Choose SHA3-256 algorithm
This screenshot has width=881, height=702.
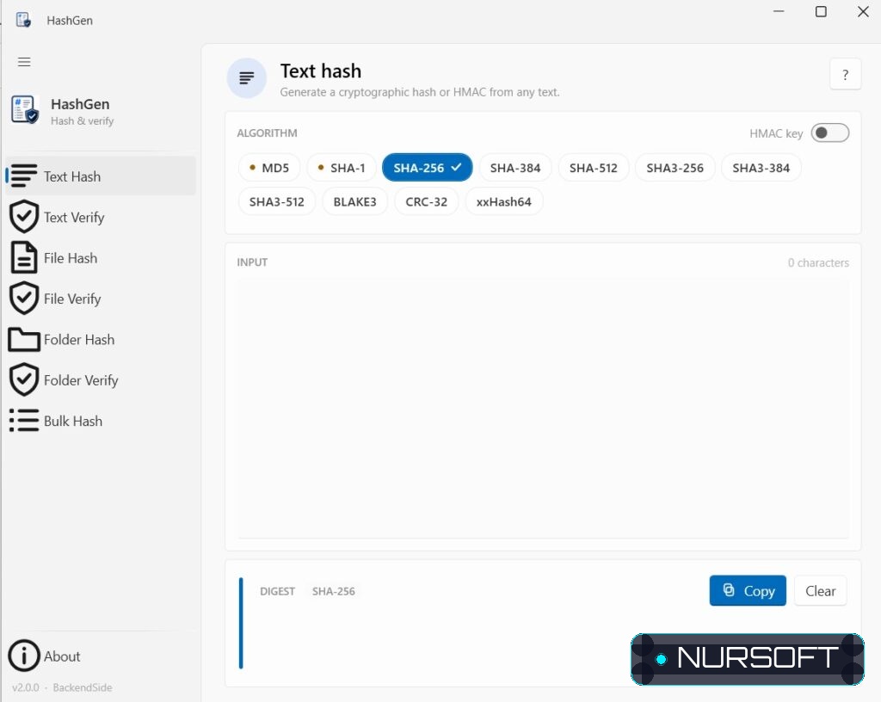click(675, 168)
